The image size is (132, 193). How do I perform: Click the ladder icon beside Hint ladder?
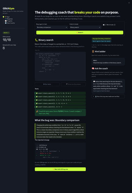coord(93,52)
